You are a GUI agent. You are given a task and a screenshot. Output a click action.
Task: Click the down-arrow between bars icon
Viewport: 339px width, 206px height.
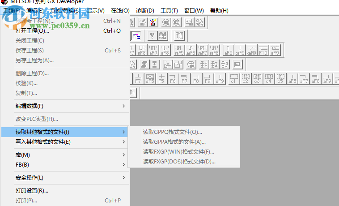click(x=155, y=64)
